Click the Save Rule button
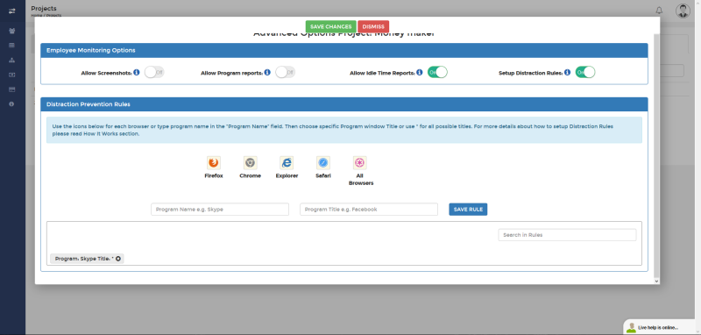 (468, 210)
